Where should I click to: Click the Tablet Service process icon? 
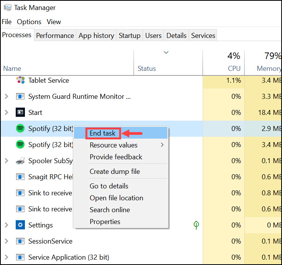[20, 80]
